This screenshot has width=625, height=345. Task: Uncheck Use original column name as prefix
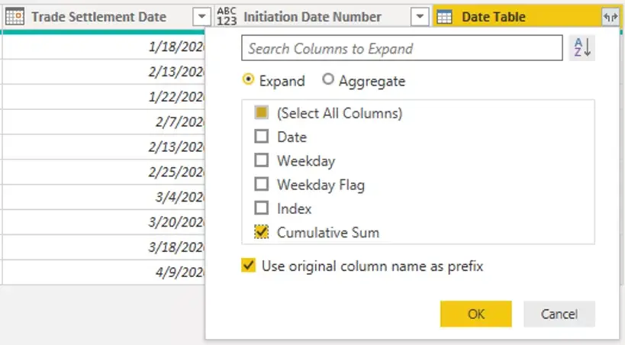[248, 265]
